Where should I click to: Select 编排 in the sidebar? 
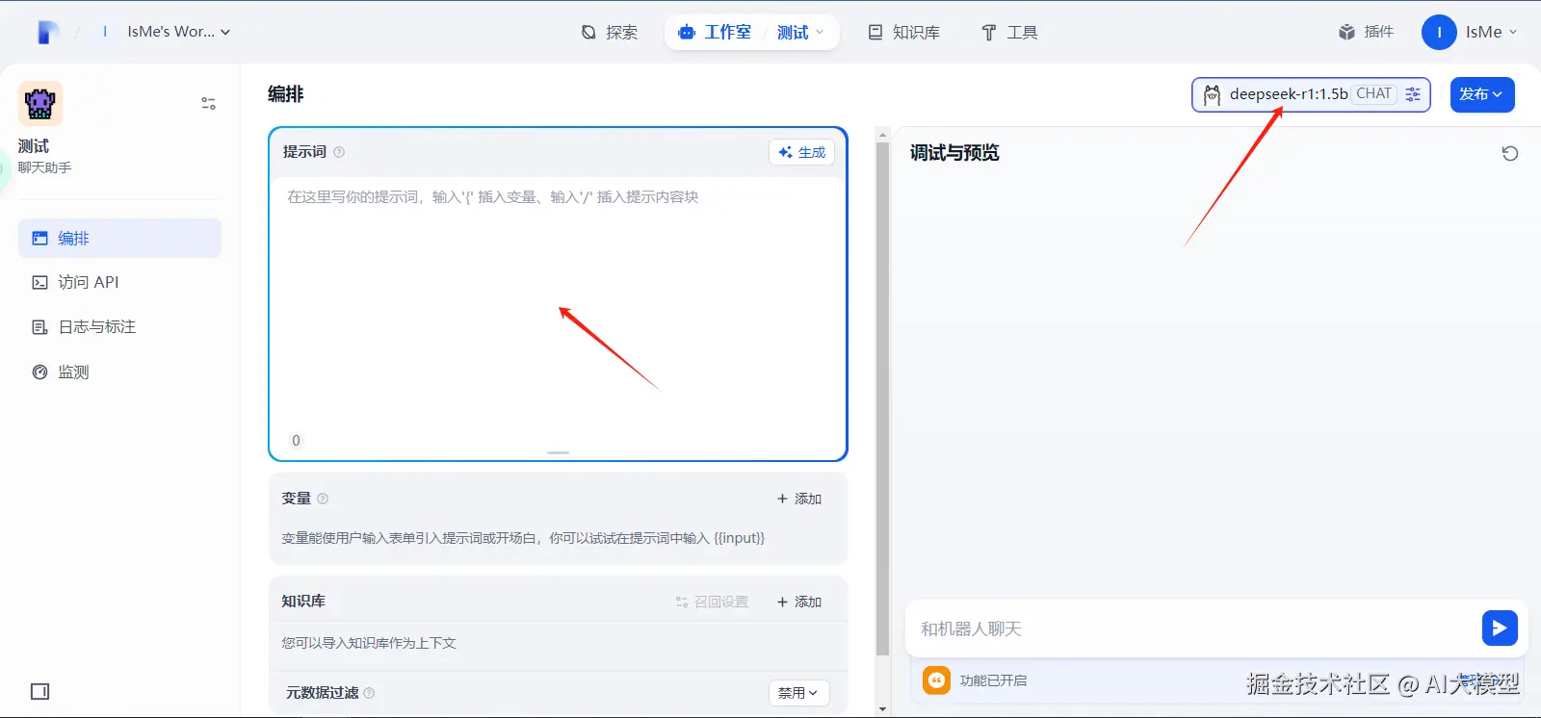(x=119, y=238)
